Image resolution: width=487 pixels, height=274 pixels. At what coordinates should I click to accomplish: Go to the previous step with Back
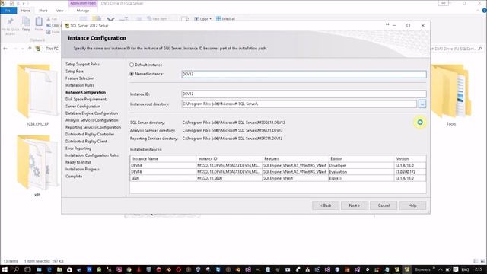coord(326,205)
